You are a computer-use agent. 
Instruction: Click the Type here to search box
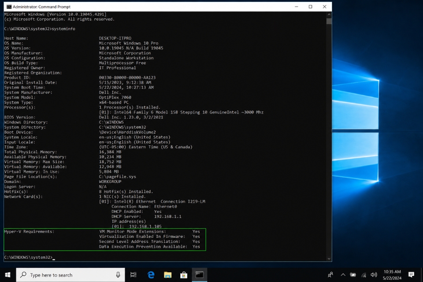click(x=70, y=275)
